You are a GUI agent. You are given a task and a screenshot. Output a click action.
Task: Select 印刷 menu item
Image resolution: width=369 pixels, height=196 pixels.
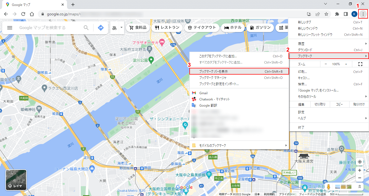point(328,72)
